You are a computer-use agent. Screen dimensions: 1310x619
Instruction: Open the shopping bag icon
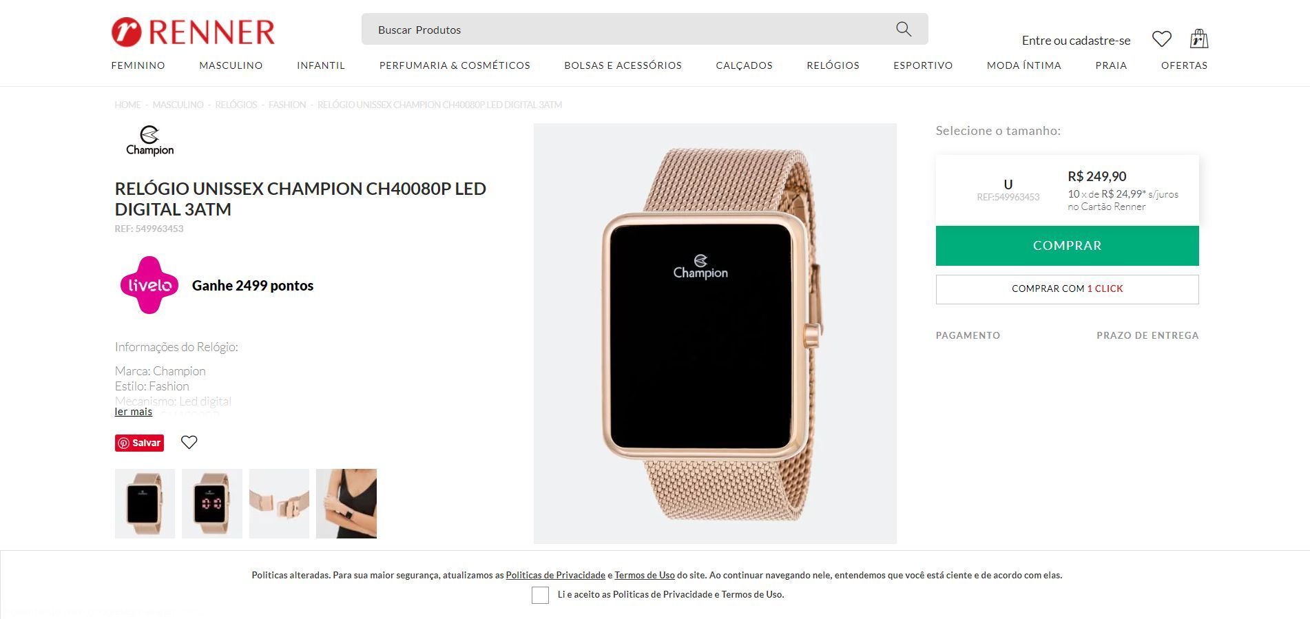(1199, 39)
